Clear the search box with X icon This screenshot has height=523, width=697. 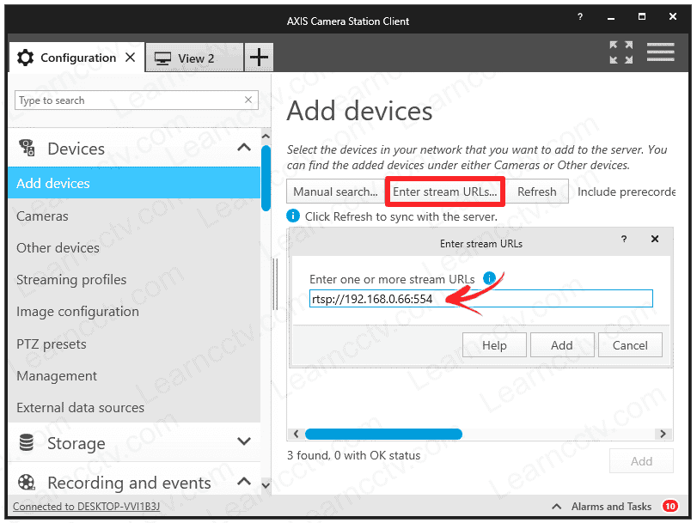[x=248, y=100]
